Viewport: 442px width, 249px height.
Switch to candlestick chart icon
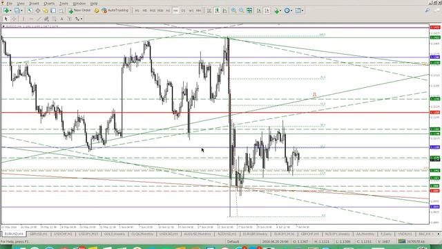tap(217, 10)
